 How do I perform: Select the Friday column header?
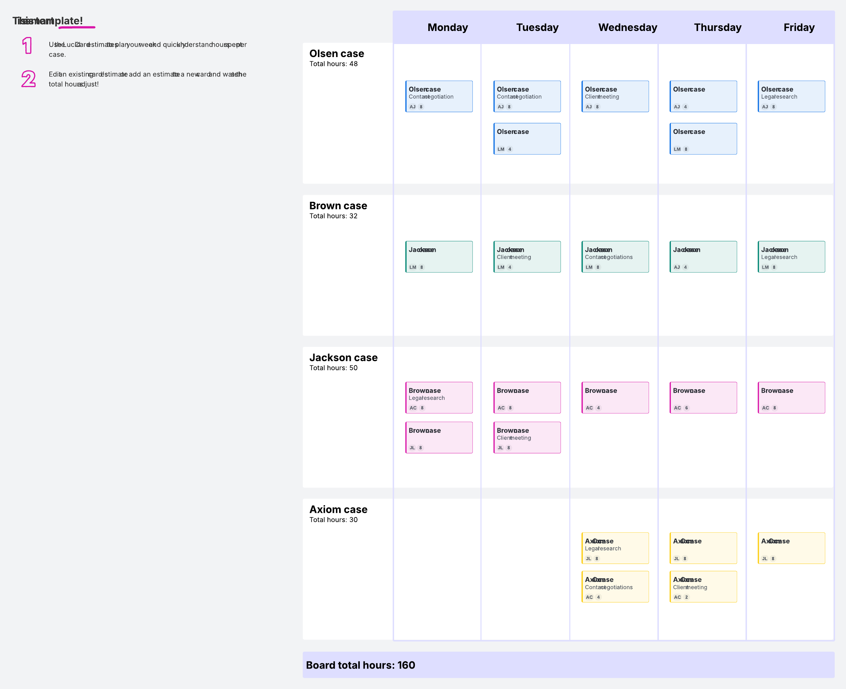[798, 27]
